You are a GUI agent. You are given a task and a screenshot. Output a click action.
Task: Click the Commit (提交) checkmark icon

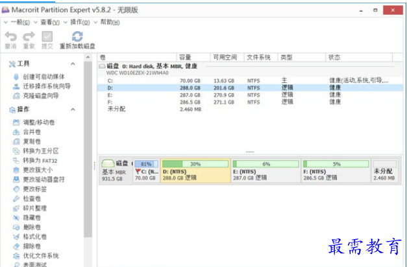tap(47, 36)
